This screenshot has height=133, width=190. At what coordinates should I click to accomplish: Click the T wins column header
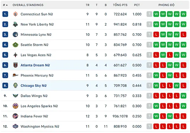pos(97,5)
